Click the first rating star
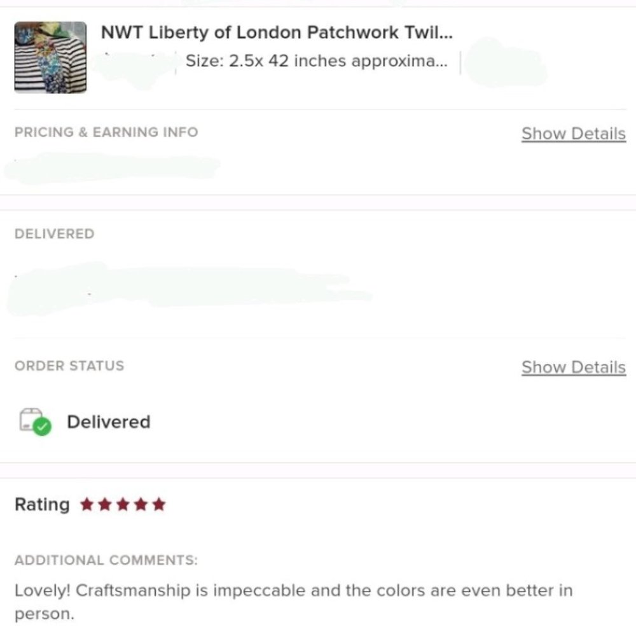636x636 pixels. [x=87, y=505]
